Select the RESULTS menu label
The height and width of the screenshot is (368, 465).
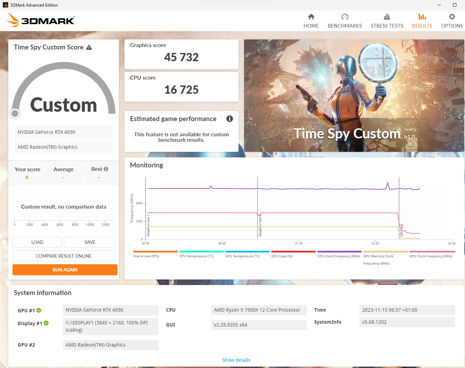[x=422, y=26]
